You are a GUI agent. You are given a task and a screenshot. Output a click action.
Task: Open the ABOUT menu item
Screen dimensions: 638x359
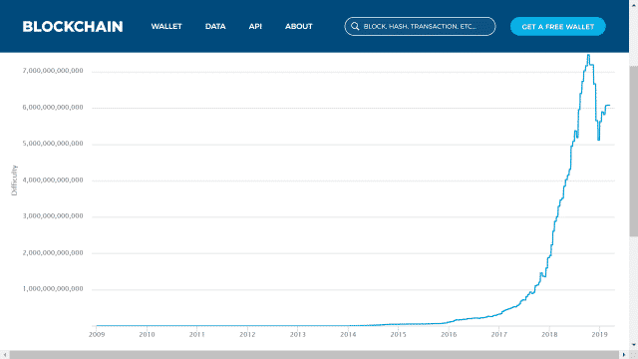[x=299, y=27]
